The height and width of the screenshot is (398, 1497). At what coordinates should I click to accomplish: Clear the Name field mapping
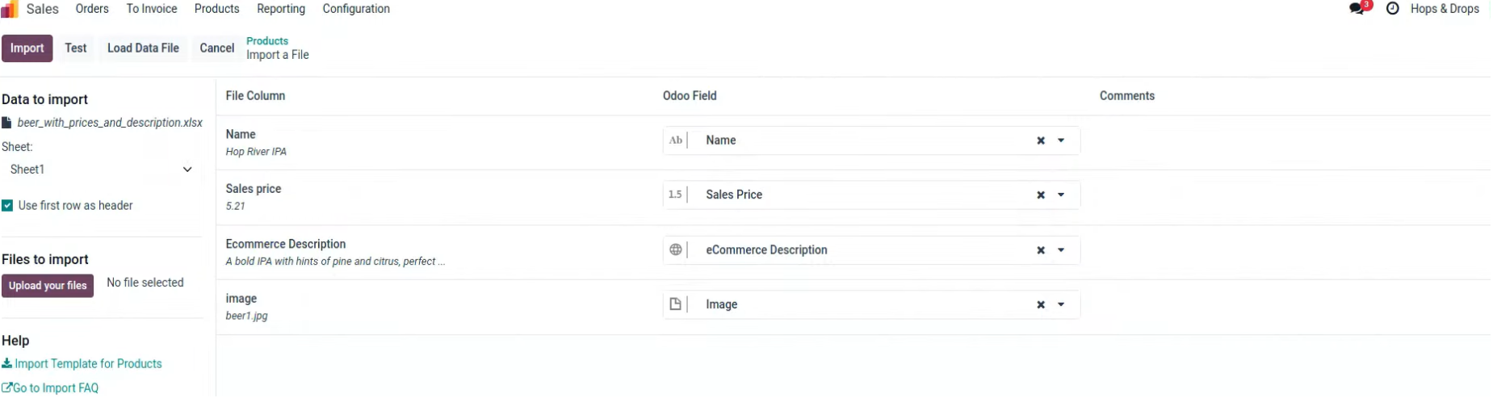pyautogui.click(x=1041, y=140)
